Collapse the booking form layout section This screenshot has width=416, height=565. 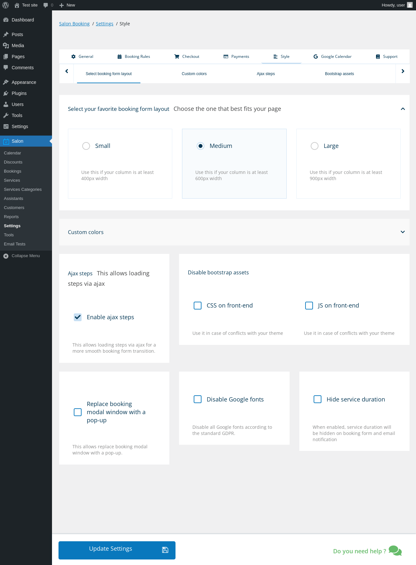[x=403, y=109]
